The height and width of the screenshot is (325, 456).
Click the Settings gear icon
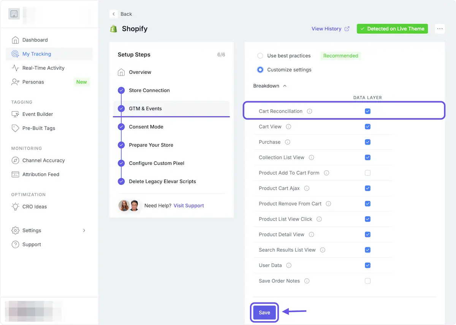click(x=15, y=230)
